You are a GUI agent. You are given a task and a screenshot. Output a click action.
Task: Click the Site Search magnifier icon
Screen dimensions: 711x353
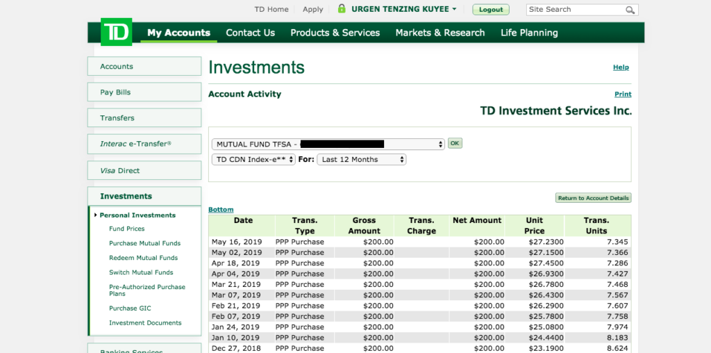[630, 10]
